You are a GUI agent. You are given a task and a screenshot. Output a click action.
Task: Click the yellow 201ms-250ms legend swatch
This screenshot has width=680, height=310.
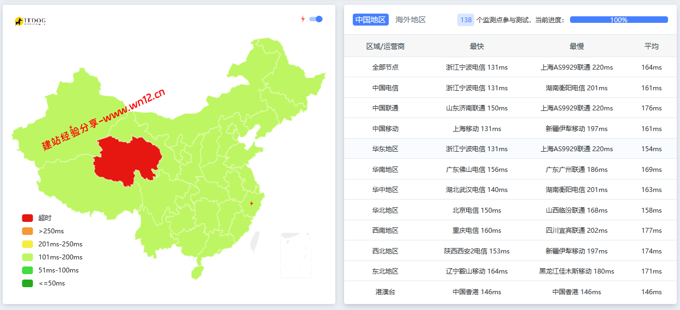(x=27, y=244)
